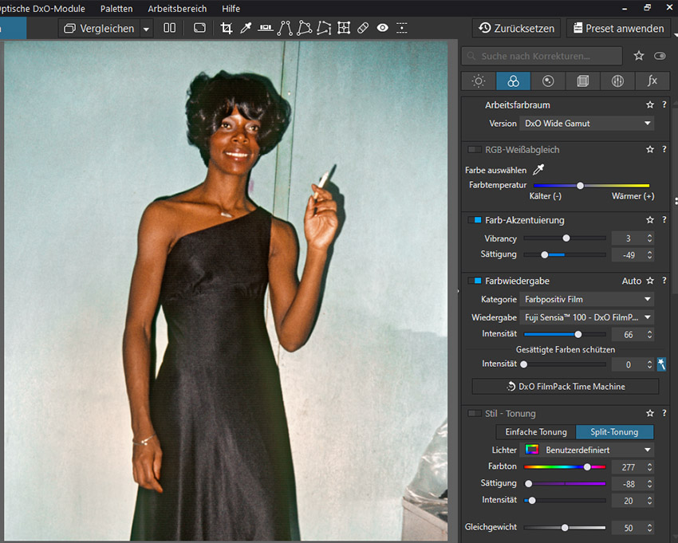Activate the horizon straightening tool
The height and width of the screenshot is (543, 678).
click(266, 28)
